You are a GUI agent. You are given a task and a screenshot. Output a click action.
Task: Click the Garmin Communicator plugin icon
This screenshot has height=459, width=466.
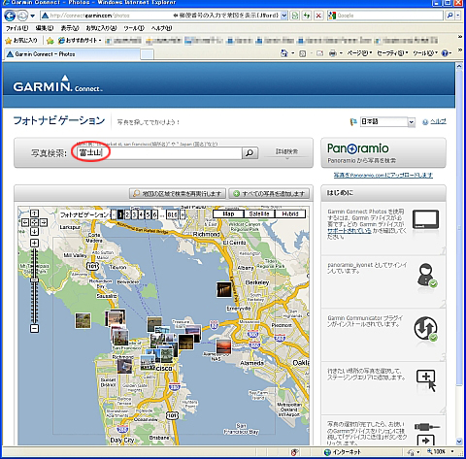(426, 328)
